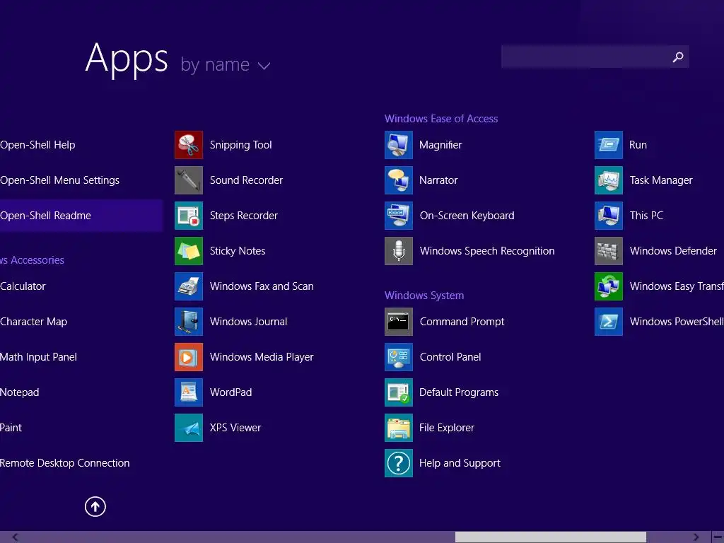724x543 pixels.
Task: Open Help and Support question mark icon
Action: tap(399, 463)
